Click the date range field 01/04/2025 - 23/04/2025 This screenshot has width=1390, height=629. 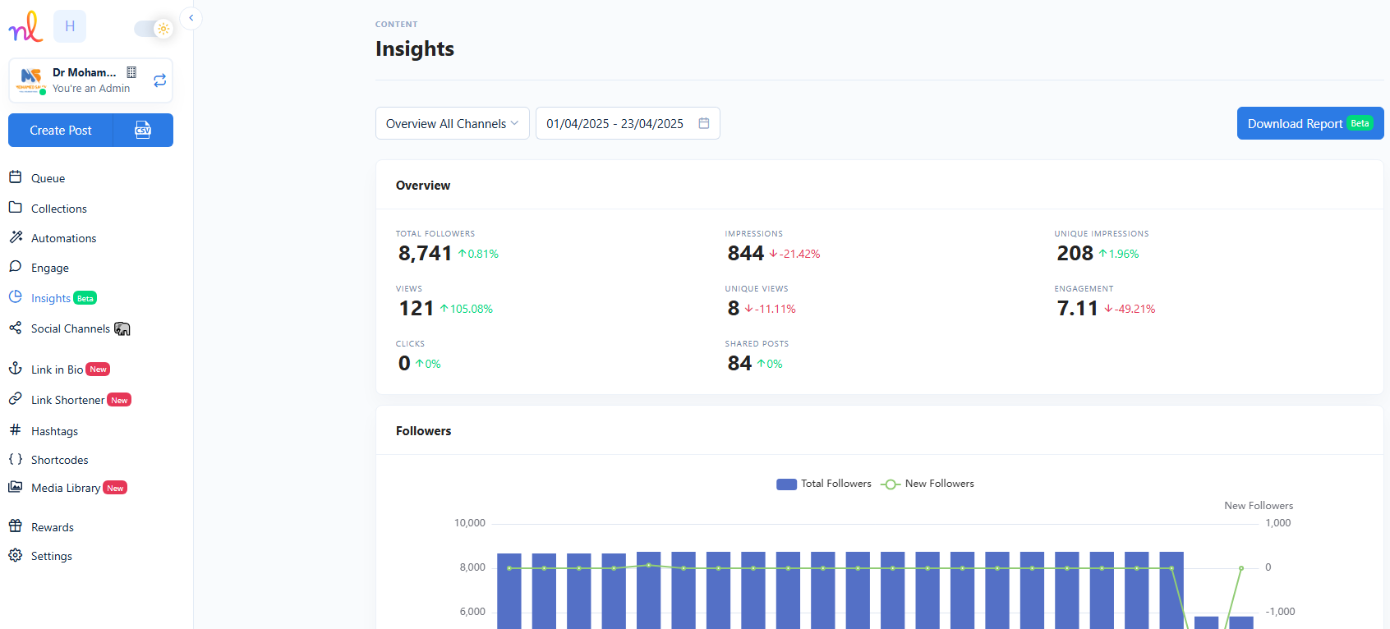point(628,123)
